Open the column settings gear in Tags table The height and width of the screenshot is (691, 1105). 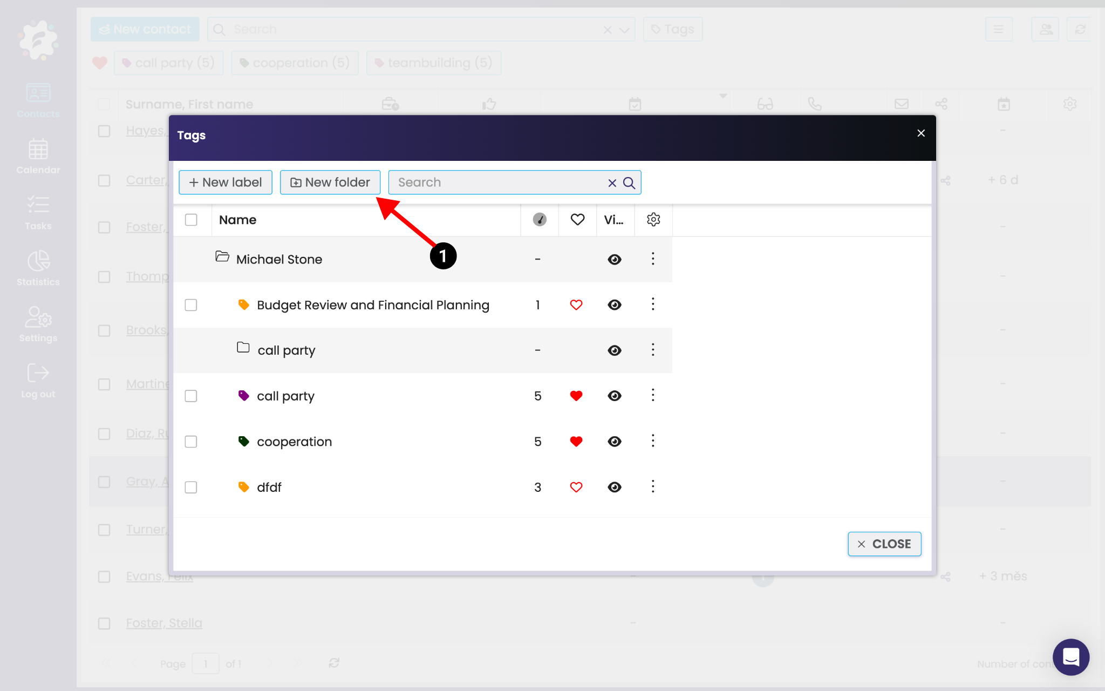pyautogui.click(x=653, y=220)
